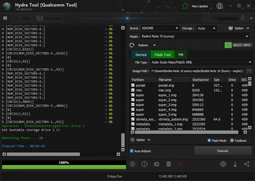
Task: Click the 100% flashing progress bar
Action: point(64,165)
